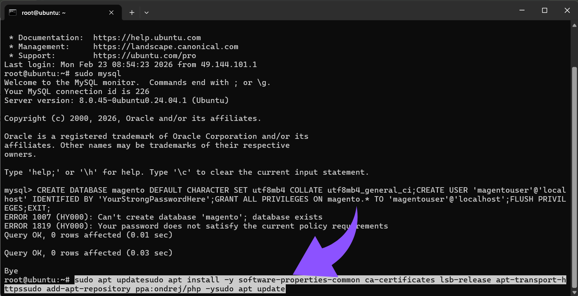The image size is (578, 296).
Task: Click the ERROR 1007 message line
Action: click(163, 217)
